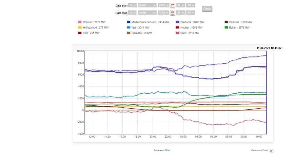Screen dimensions: 295x155
Task: Open the Data stop calendar picker
Action: click(x=173, y=13)
